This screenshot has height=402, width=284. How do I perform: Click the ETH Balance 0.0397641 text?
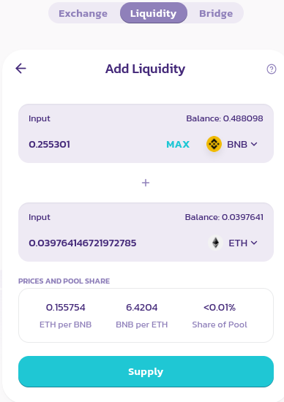[224, 217]
